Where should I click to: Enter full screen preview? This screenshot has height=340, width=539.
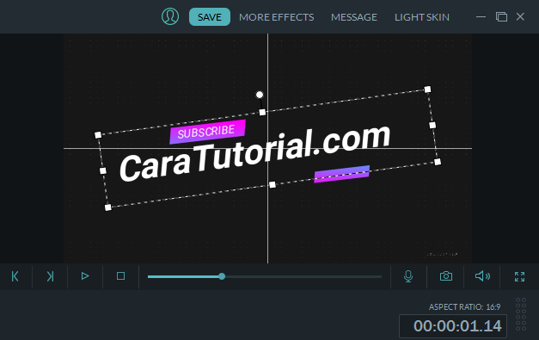click(x=520, y=276)
